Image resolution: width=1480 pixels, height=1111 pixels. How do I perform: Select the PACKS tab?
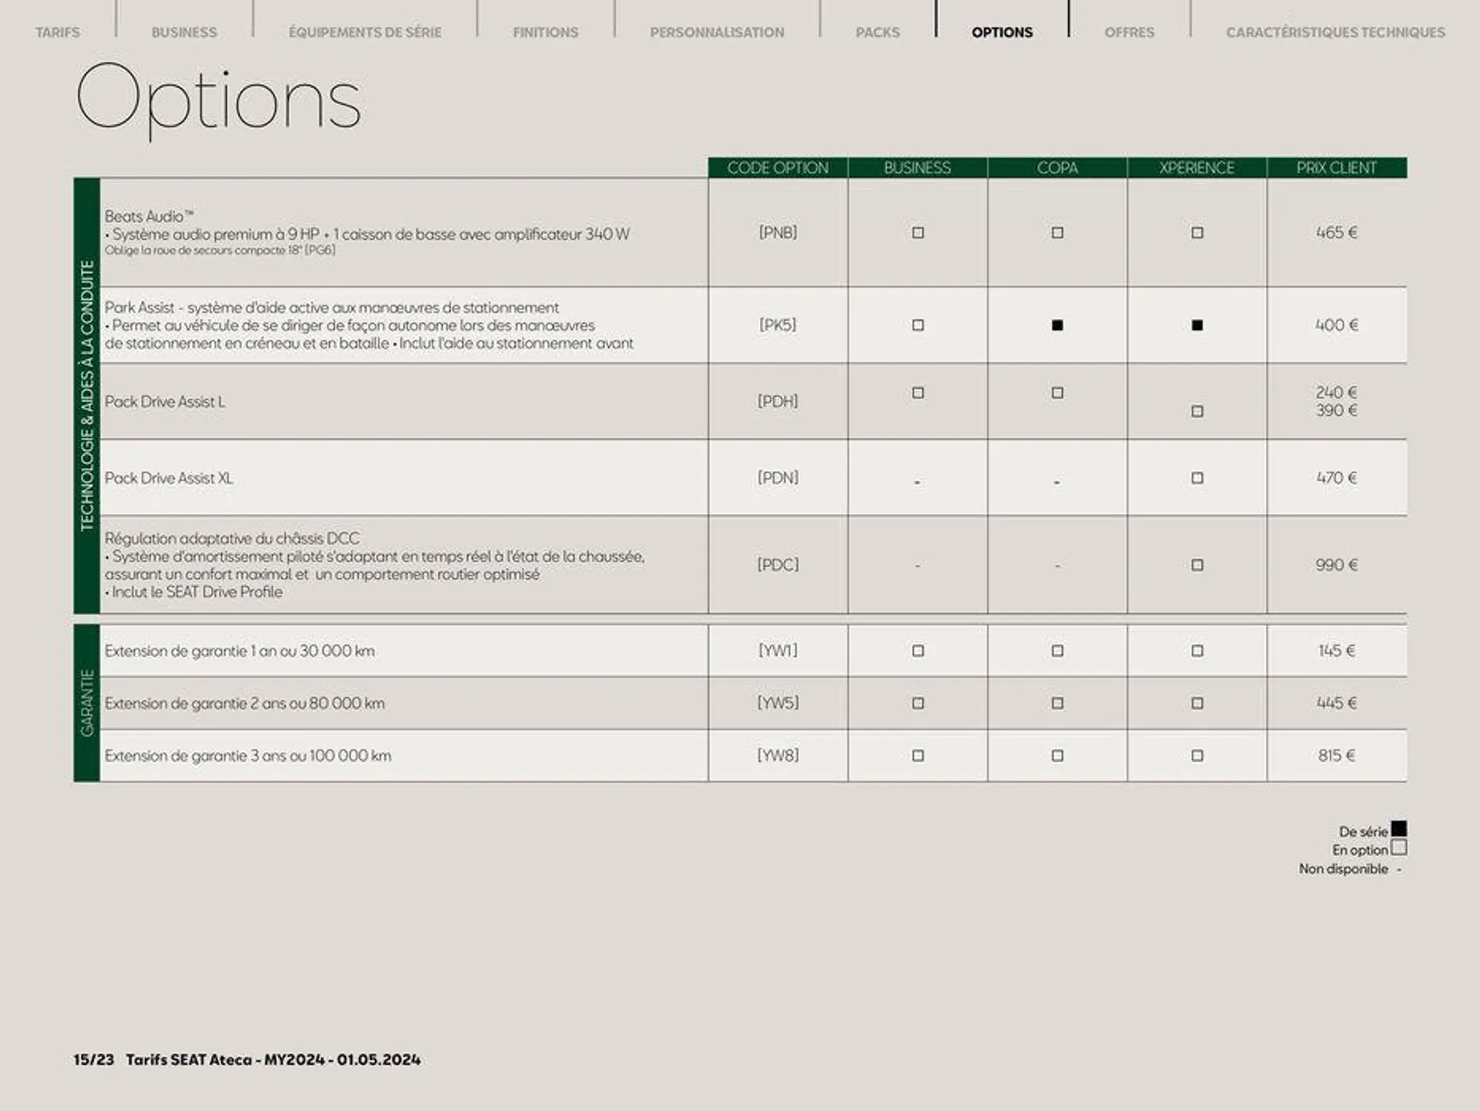click(x=877, y=32)
